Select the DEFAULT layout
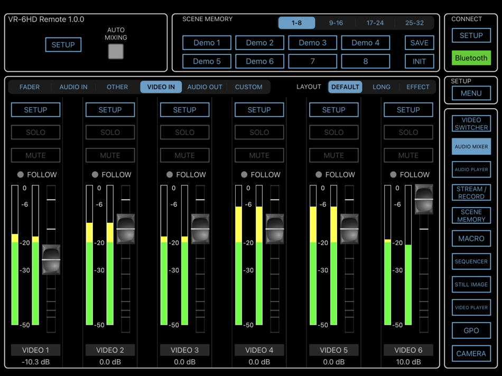Image resolution: width=502 pixels, height=376 pixels. [x=345, y=87]
